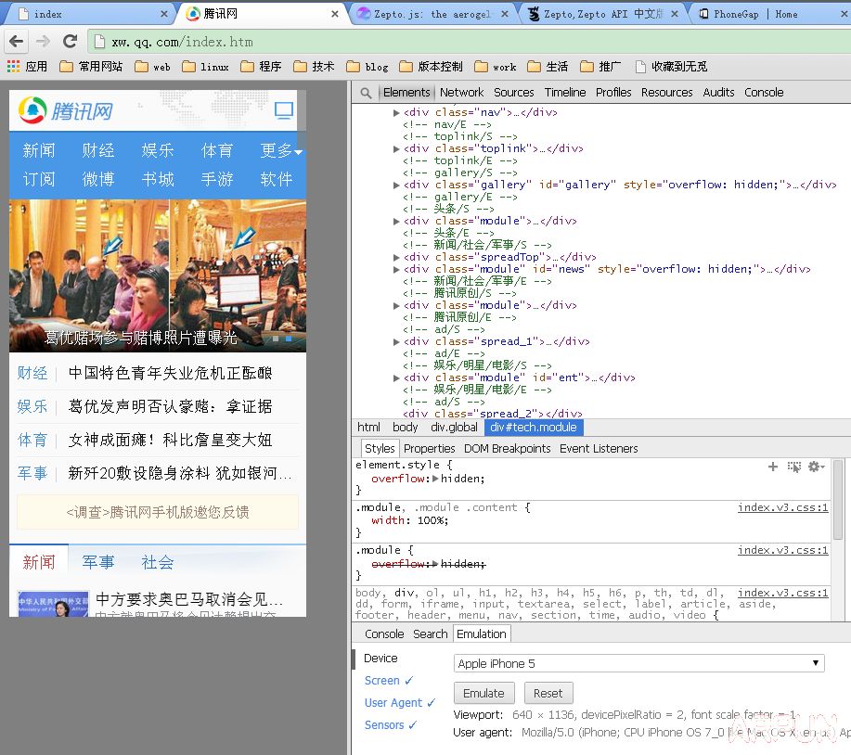The height and width of the screenshot is (755, 851).
Task: Click the 娱乐 link on the Tencent page
Action: tap(157, 149)
